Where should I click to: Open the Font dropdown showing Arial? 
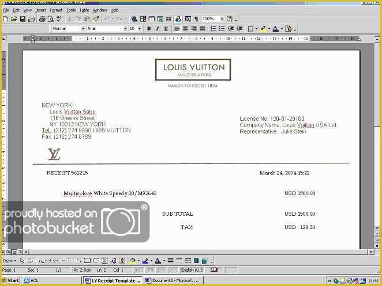tap(125, 29)
